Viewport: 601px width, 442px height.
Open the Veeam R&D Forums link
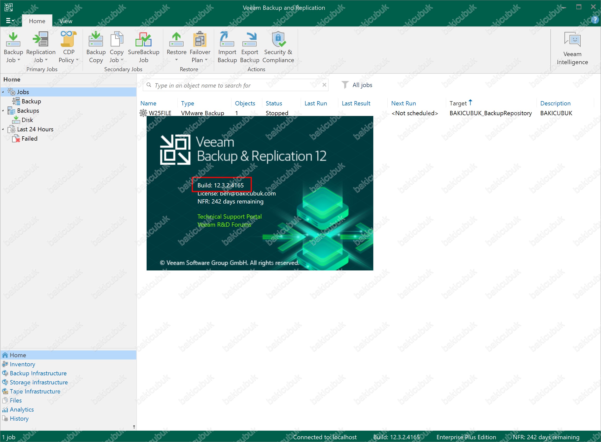click(224, 224)
